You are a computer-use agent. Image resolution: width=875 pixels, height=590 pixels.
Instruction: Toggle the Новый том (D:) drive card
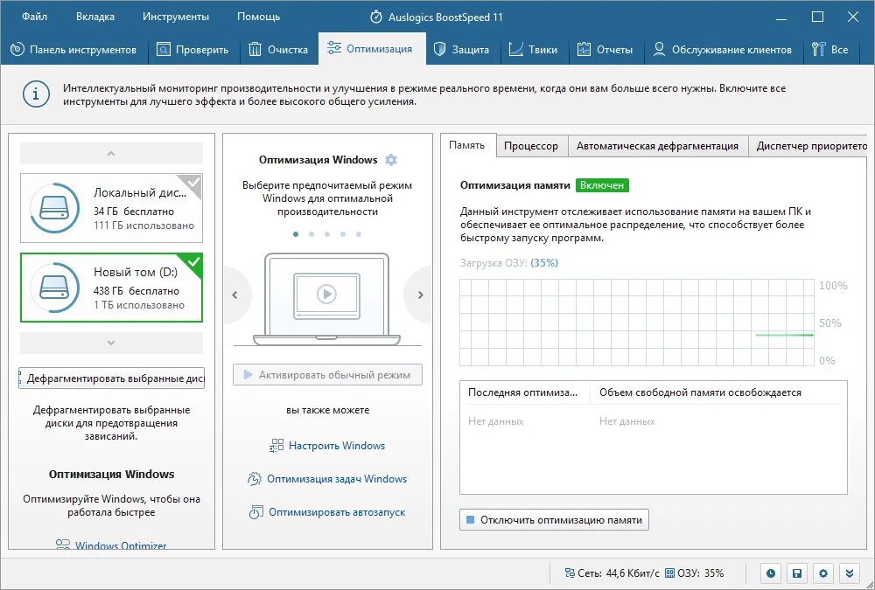point(112,288)
